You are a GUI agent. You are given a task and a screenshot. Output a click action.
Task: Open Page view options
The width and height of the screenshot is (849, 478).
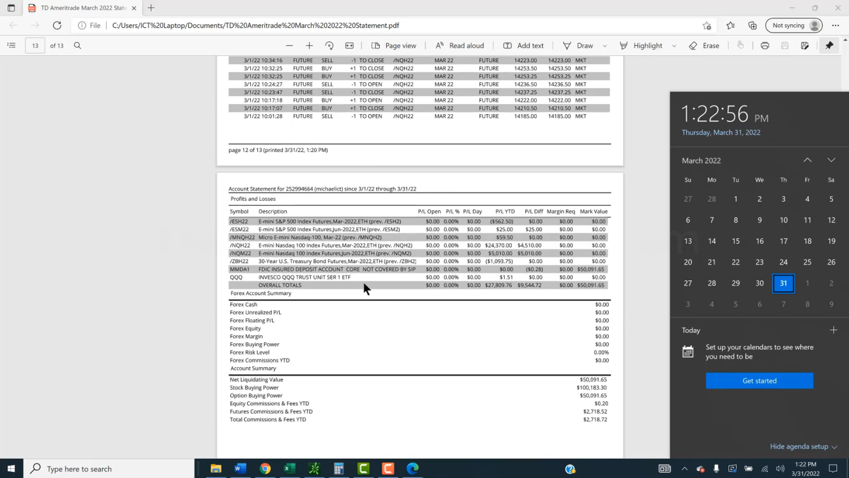(393, 45)
